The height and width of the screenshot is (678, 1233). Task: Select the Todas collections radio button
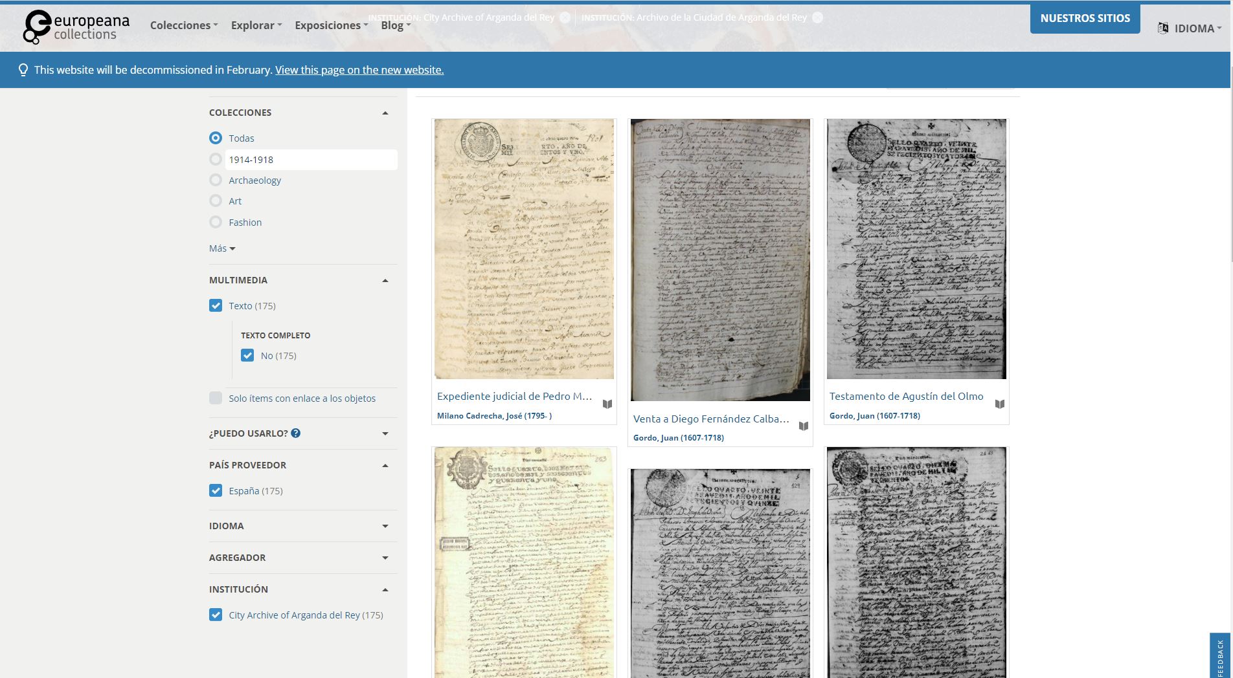pos(216,138)
